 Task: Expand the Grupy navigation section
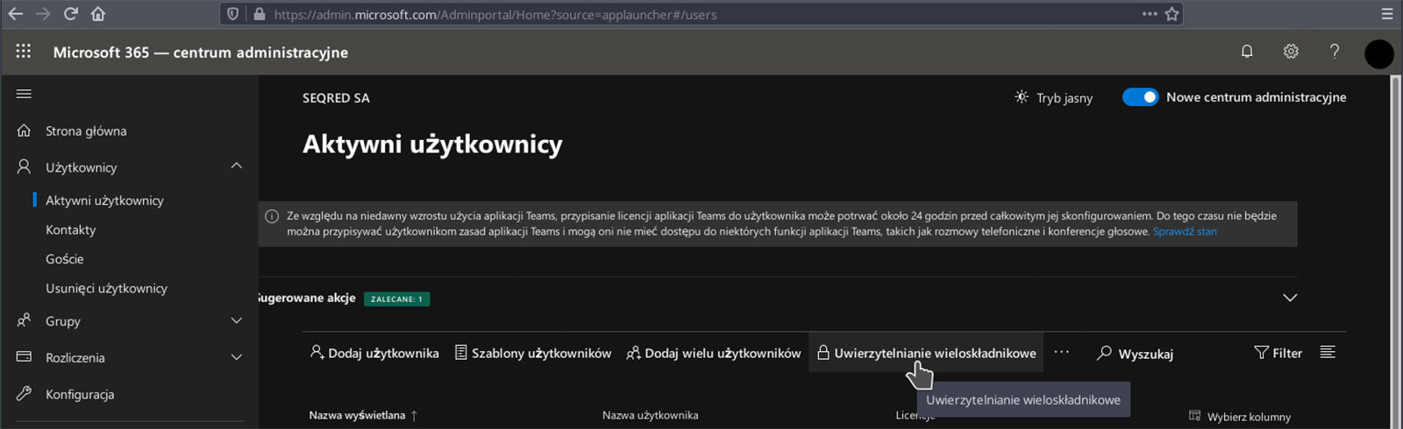point(236,321)
